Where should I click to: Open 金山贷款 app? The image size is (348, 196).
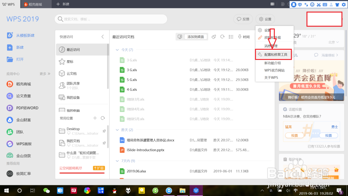(19, 156)
